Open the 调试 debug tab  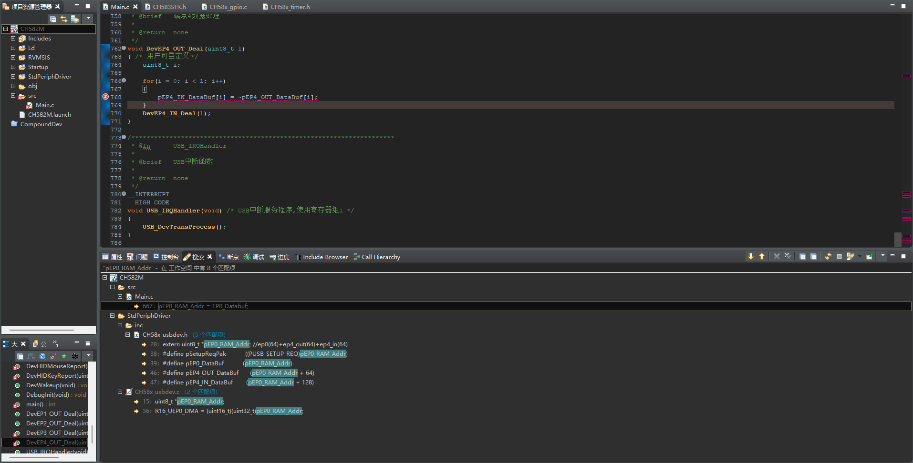(254, 257)
